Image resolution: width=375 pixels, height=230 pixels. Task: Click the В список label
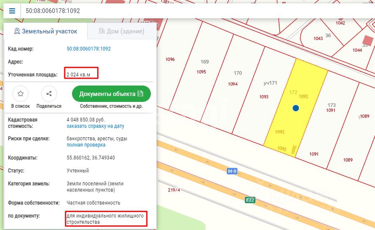click(21, 106)
